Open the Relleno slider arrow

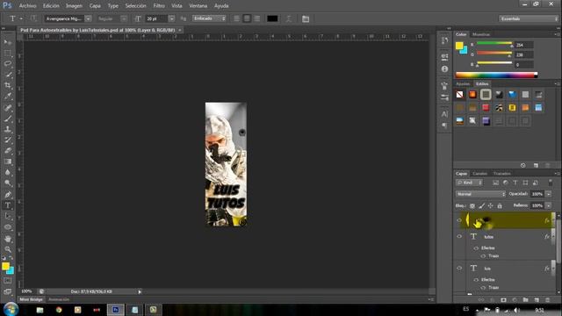tap(548, 205)
